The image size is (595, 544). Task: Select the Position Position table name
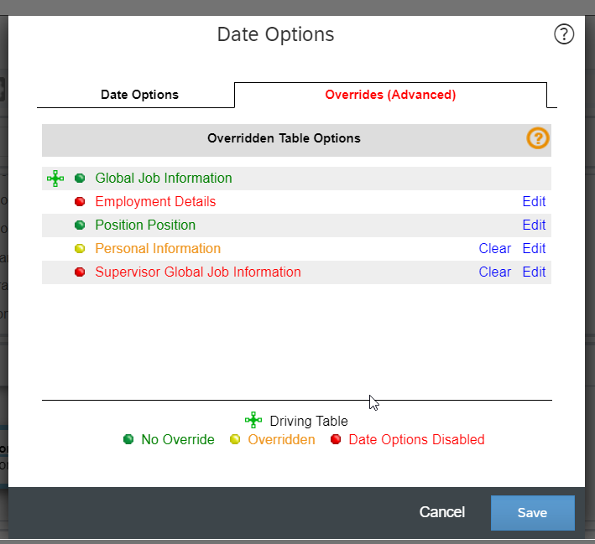tap(145, 225)
